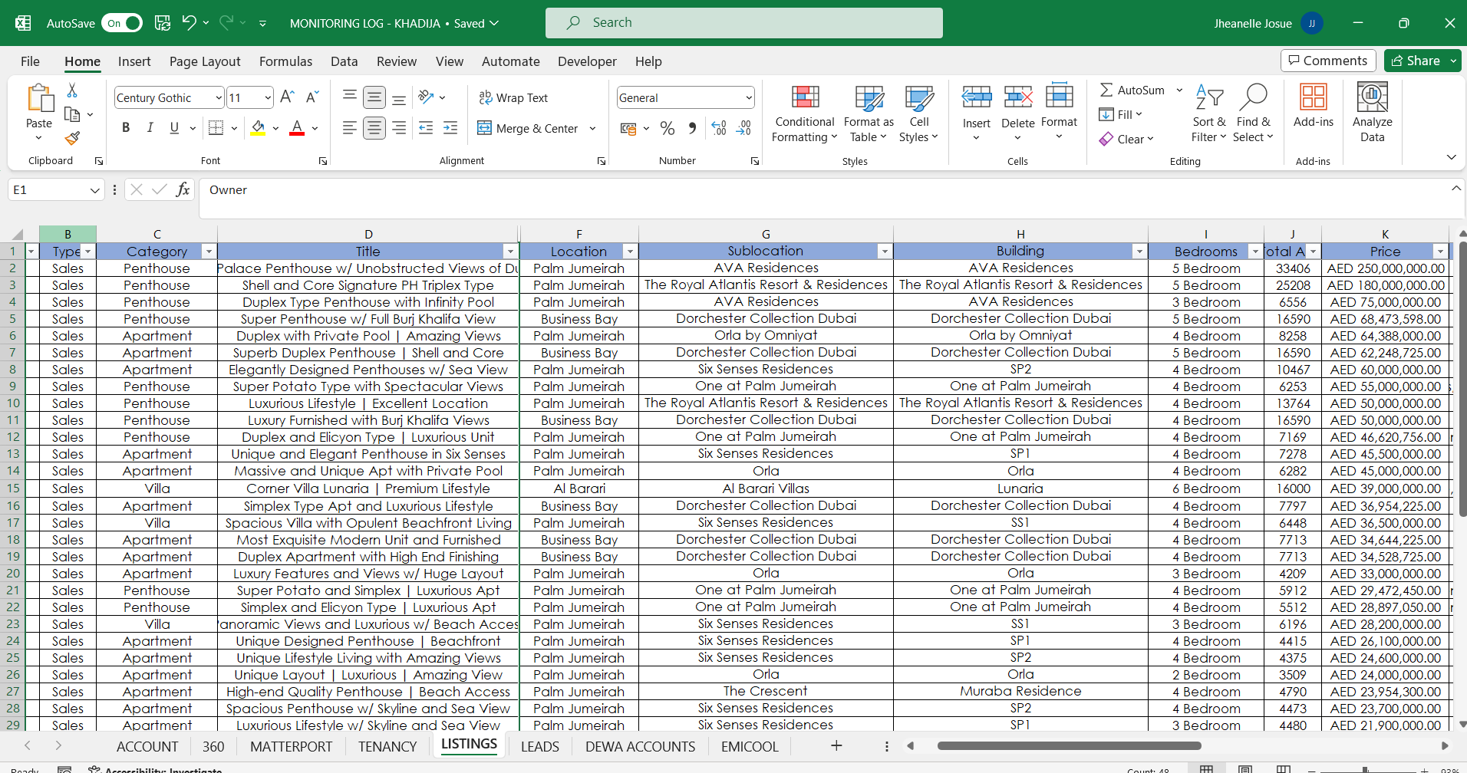The height and width of the screenshot is (773, 1467).
Task: Open Borders dropdown arrow
Action: [x=234, y=128]
